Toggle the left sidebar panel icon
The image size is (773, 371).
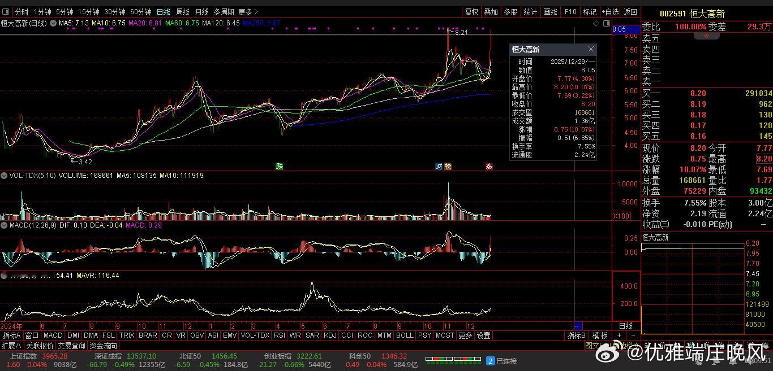pyautogui.click(x=6, y=11)
